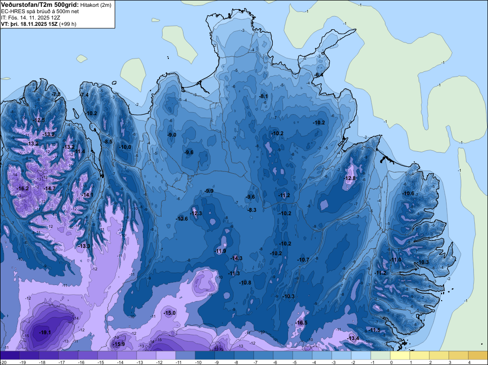Click the -9.0 temperature label

pos(171,135)
